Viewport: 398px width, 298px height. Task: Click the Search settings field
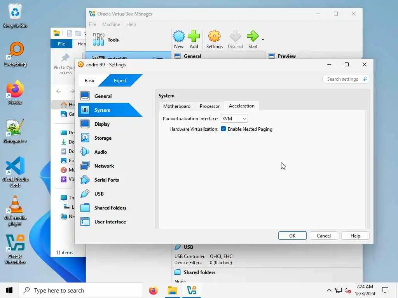click(x=346, y=79)
